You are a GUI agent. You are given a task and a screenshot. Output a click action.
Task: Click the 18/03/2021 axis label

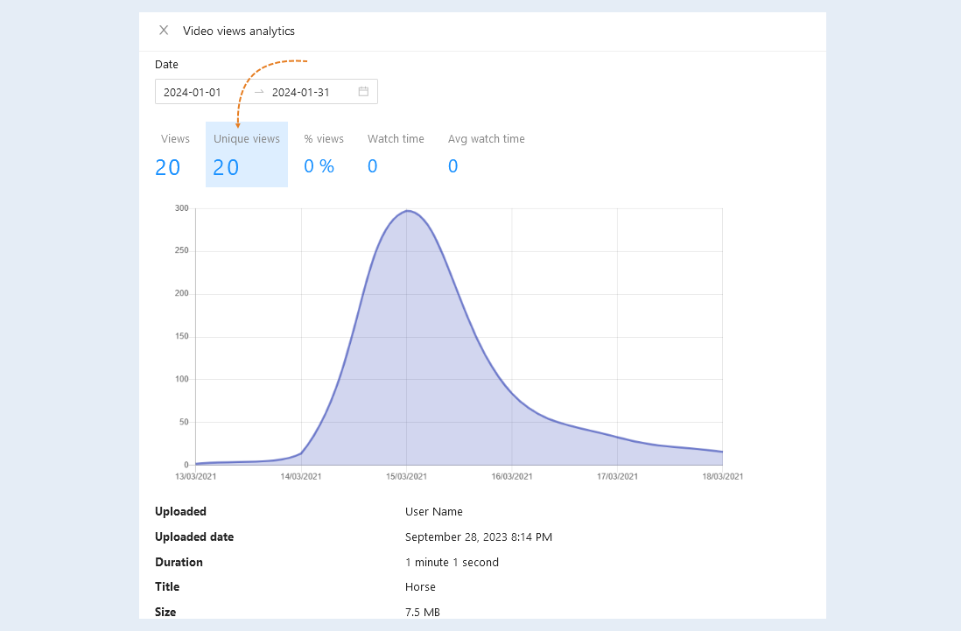coord(723,476)
